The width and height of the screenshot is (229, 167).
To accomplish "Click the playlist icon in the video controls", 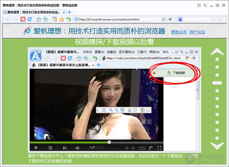I will click(50, 148).
